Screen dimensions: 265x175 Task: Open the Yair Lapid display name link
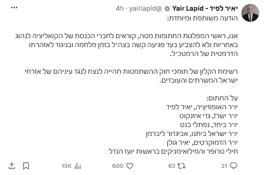tap(205, 8)
